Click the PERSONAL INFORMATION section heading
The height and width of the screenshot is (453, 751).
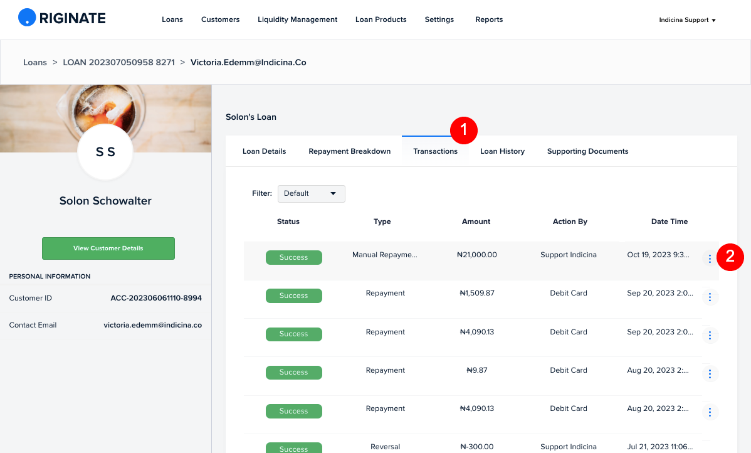tap(50, 277)
